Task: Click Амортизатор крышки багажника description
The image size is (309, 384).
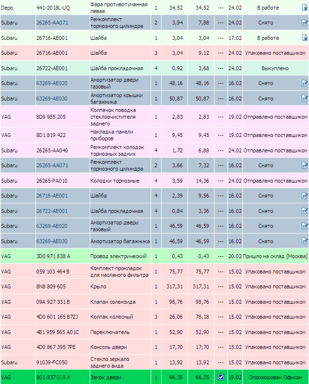Action: point(117,99)
